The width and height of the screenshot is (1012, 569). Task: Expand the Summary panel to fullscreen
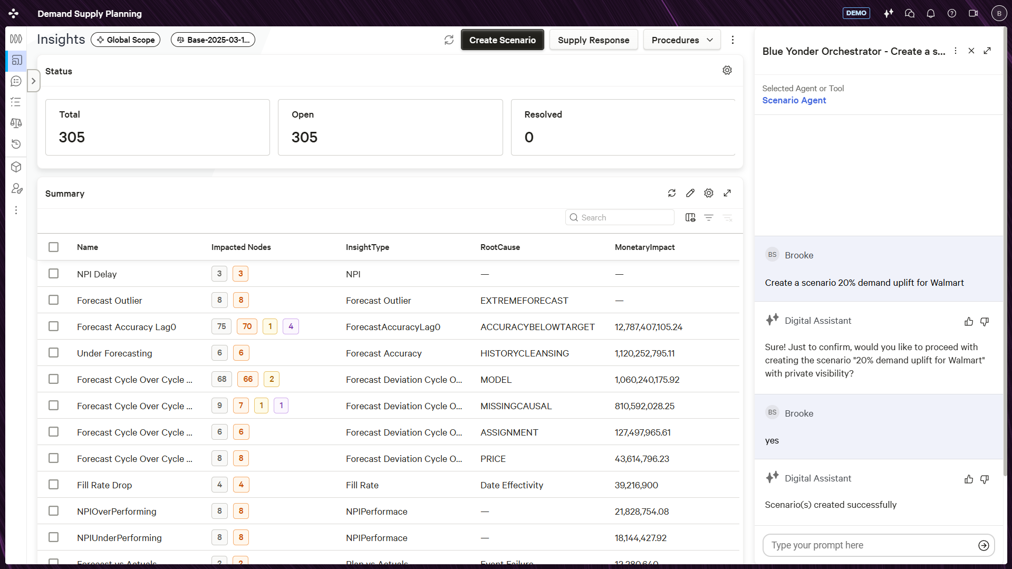(727, 193)
